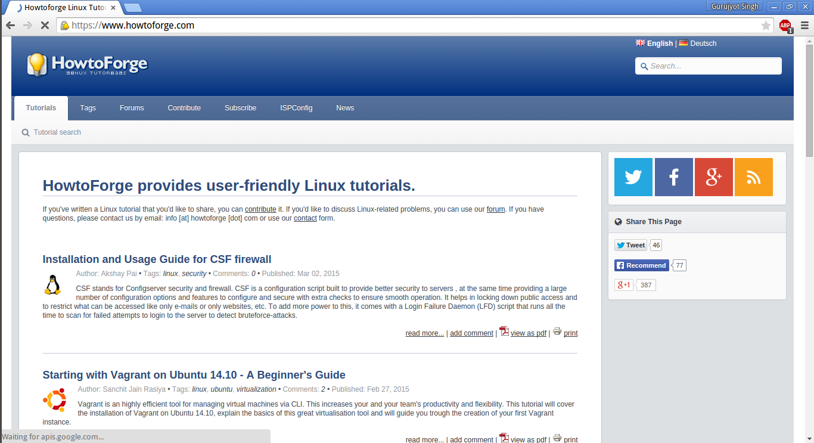Click the printer icon in the CSF article row

tap(557, 331)
